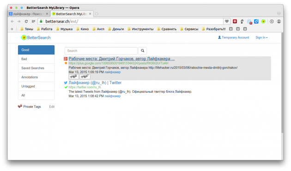Click the browser back arrow
This screenshot has width=291, height=171.
pyautogui.click(x=12, y=22)
